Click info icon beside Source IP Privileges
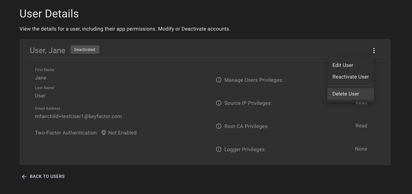The image size is (412, 194). [x=218, y=103]
